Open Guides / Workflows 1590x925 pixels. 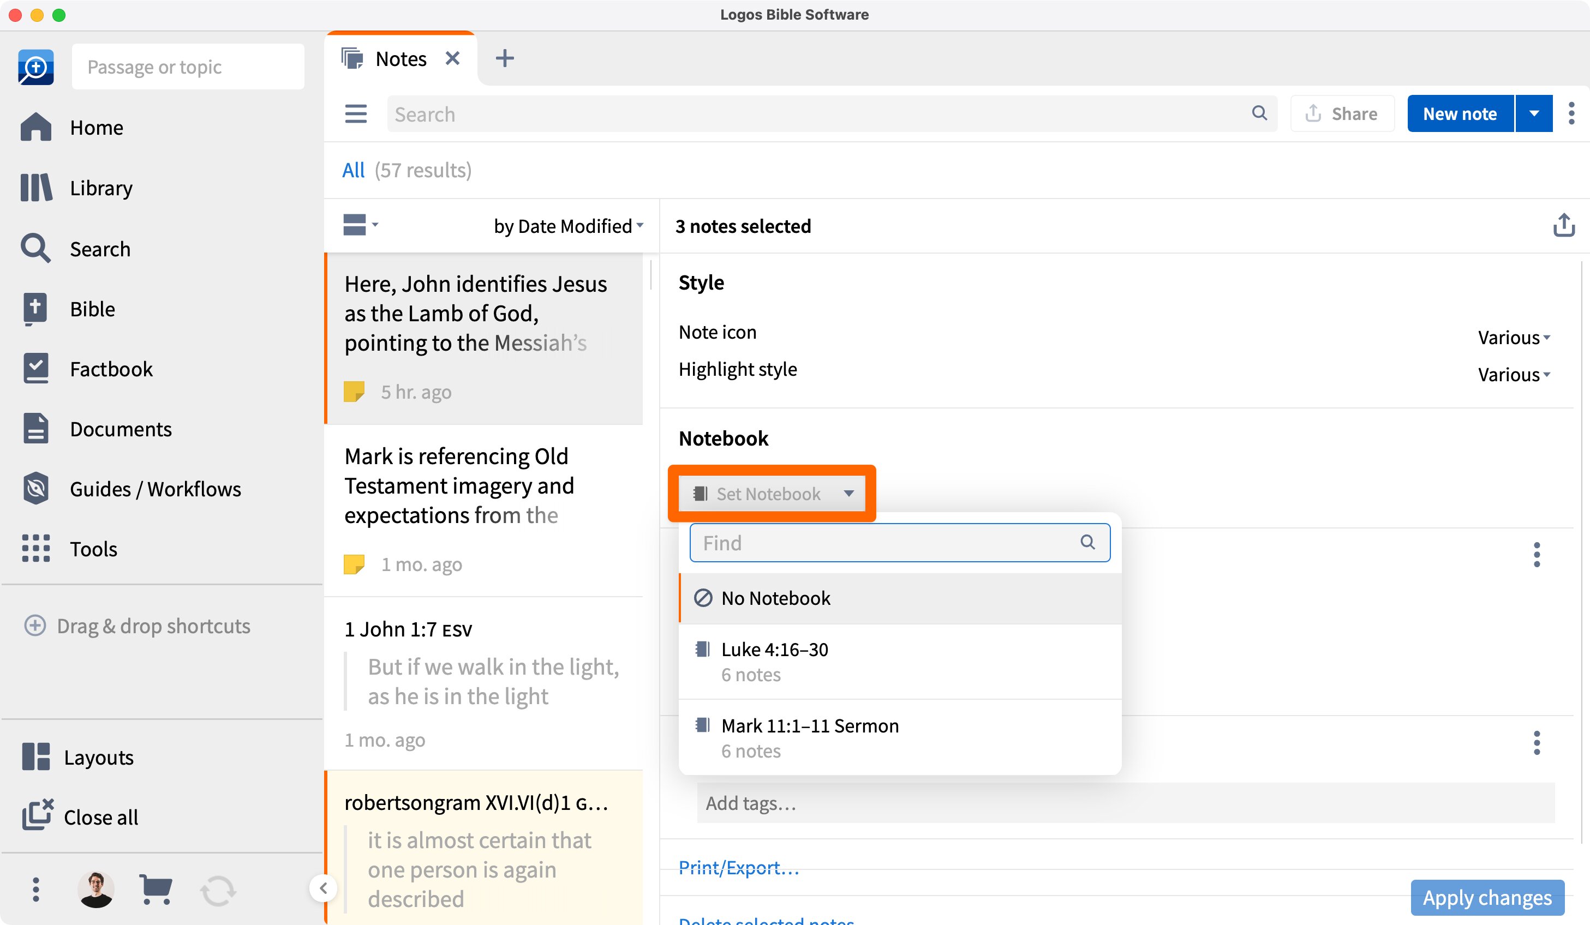tap(130, 489)
